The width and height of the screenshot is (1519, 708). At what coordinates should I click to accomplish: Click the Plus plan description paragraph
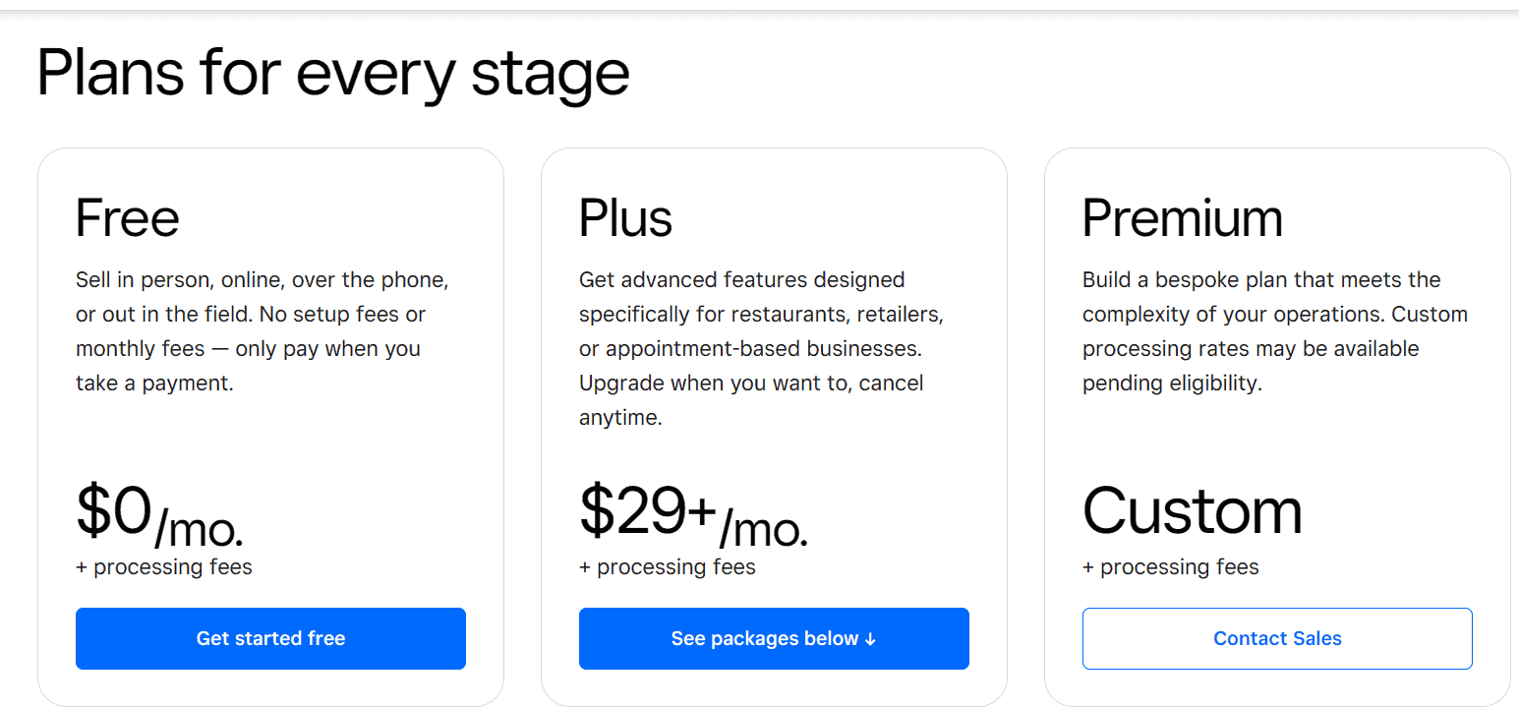761,348
